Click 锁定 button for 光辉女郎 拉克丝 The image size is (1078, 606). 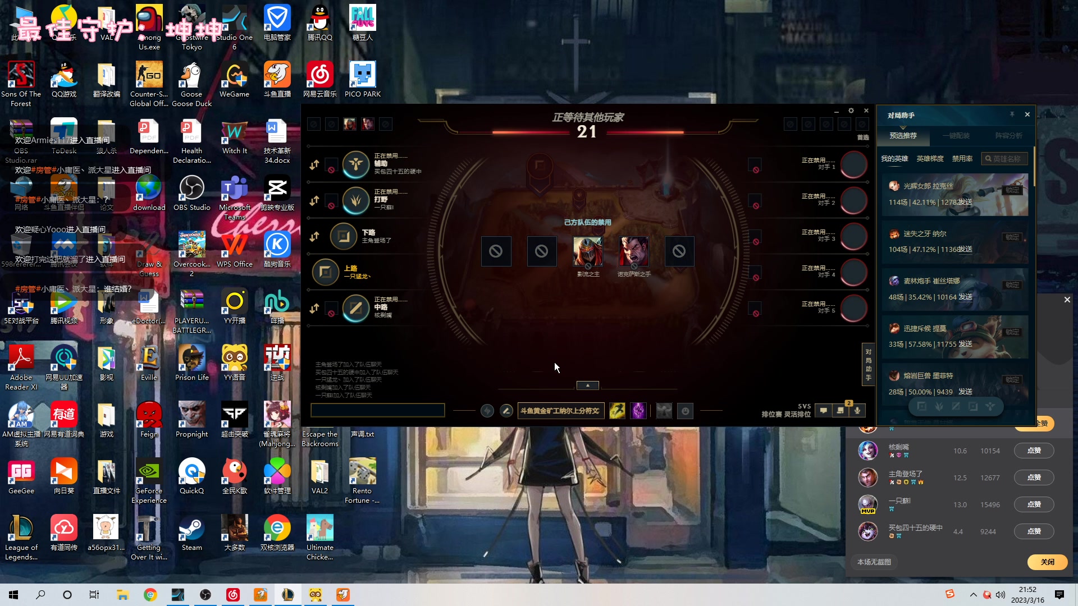coord(1012,190)
